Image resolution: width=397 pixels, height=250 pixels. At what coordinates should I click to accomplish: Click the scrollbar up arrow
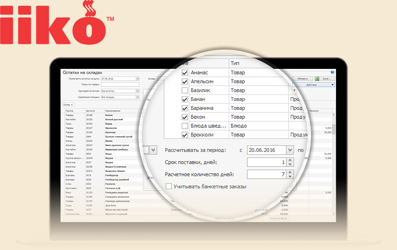[334, 115]
